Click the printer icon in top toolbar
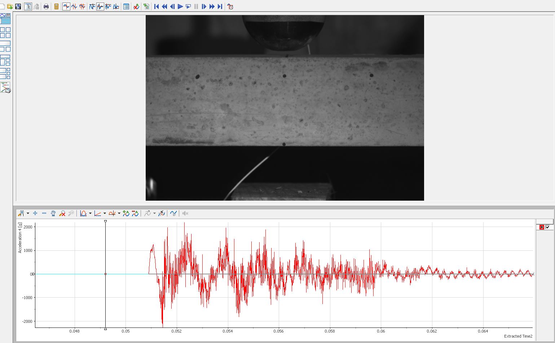 click(x=46, y=6)
